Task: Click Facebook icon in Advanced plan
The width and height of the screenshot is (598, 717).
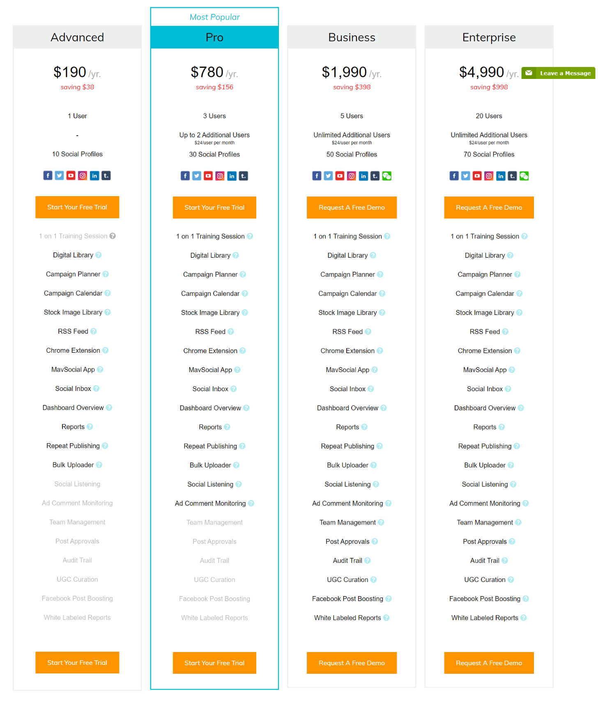Action: 48,176
